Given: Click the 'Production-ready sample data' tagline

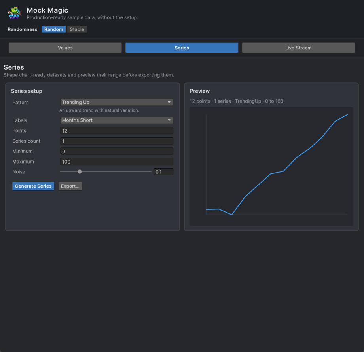Looking at the screenshot, I should tap(82, 17).
